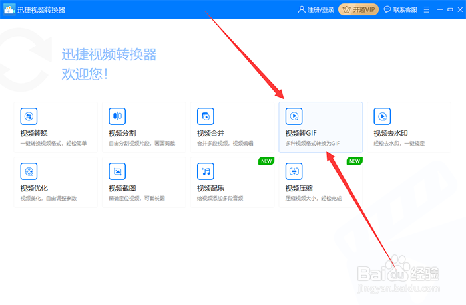This screenshot has width=466, height=305.
Task: Click the 视频转GIF title text
Action: 301,133
